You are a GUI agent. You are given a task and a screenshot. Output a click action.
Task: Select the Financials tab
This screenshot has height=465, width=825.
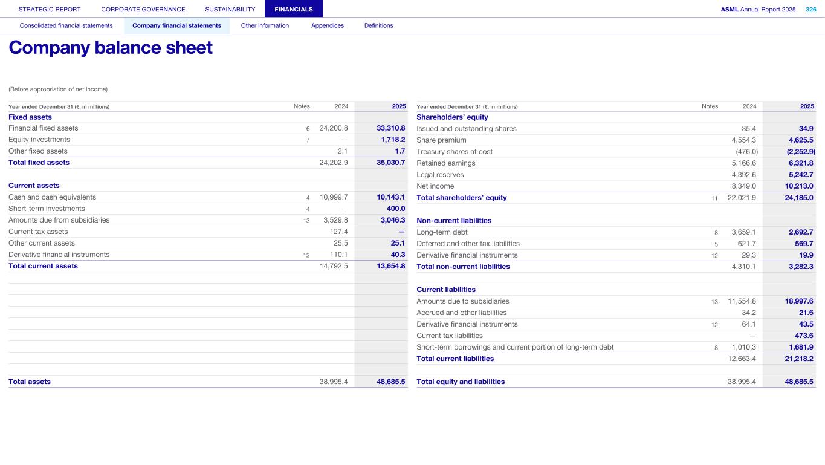point(294,9)
